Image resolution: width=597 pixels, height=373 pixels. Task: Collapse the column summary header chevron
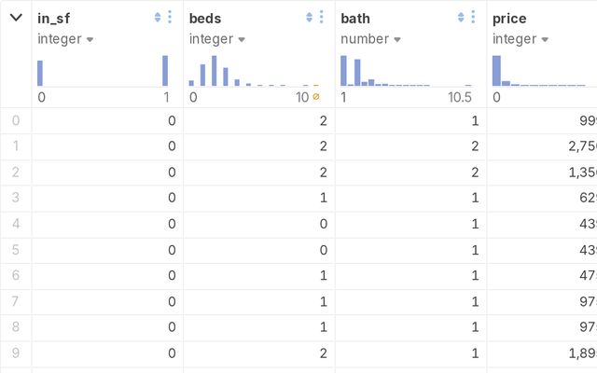(16, 17)
